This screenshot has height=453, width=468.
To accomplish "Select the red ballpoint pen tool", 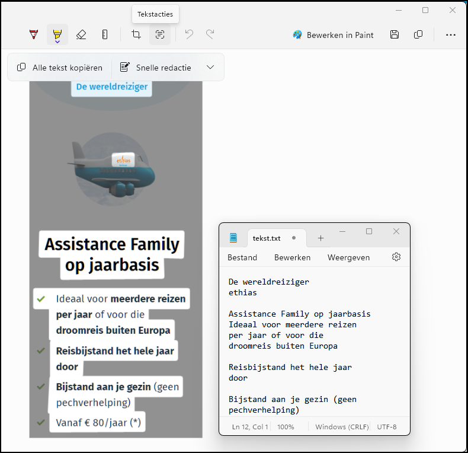I will (34, 34).
